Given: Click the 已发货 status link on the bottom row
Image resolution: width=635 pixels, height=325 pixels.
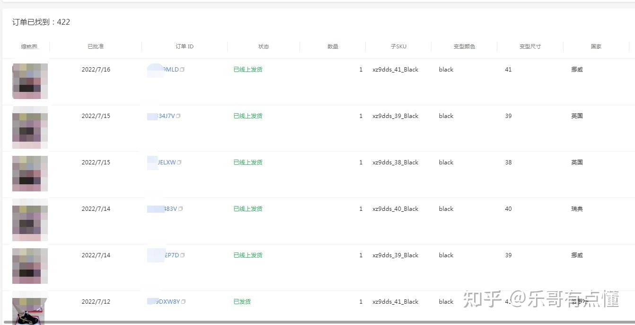Looking at the screenshot, I should [x=241, y=301].
